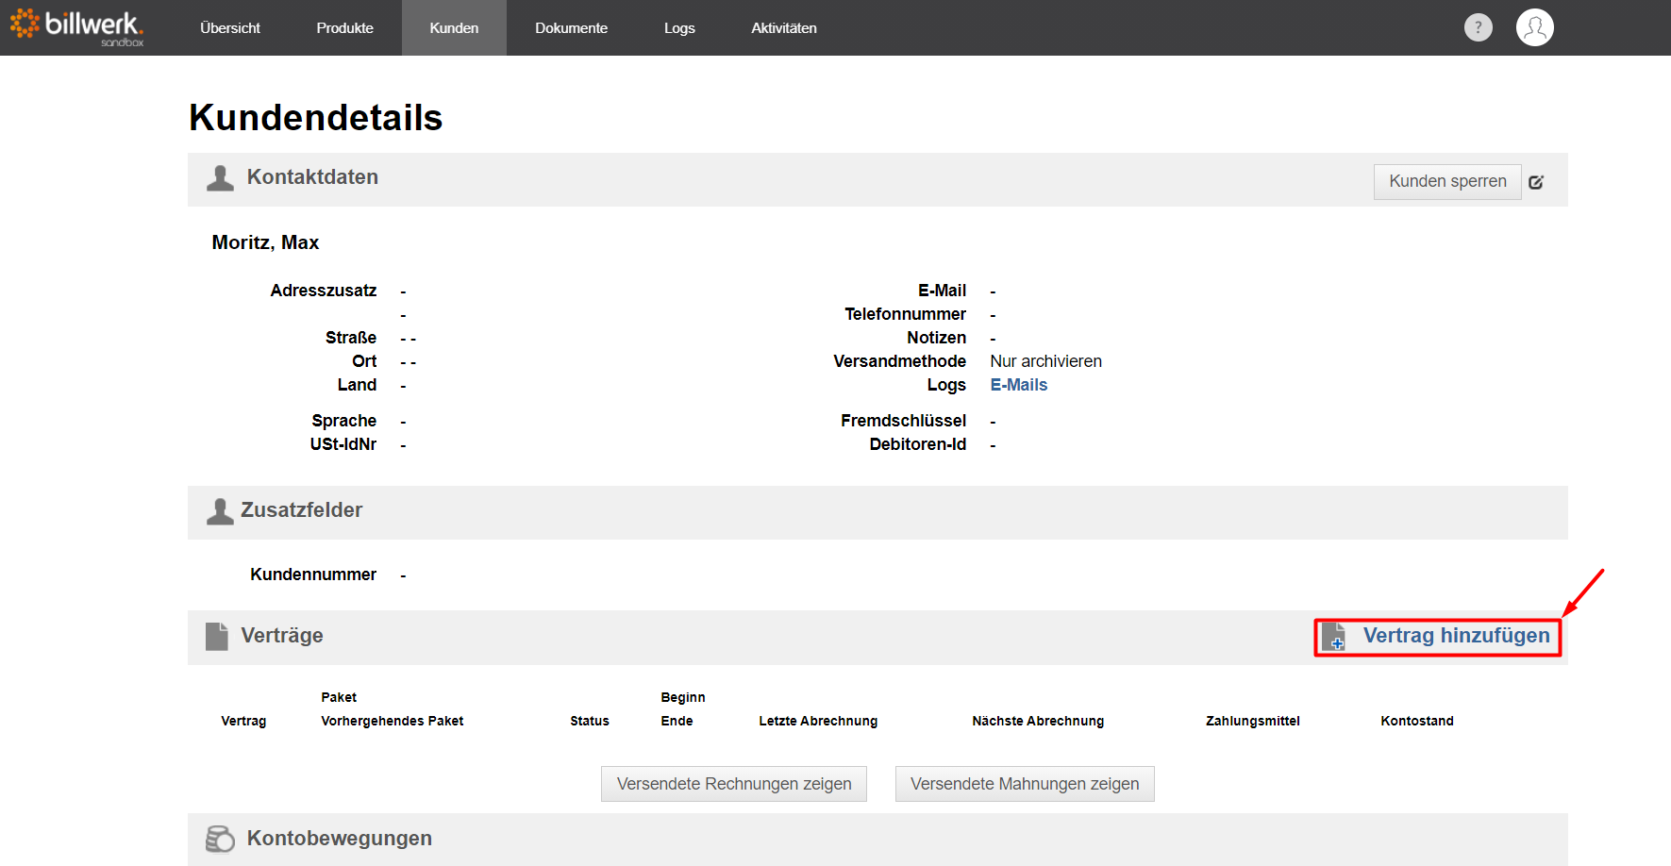The width and height of the screenshot is (1671, 866).
Task: Click the USt-IdNr label
Action: point(343,444)
